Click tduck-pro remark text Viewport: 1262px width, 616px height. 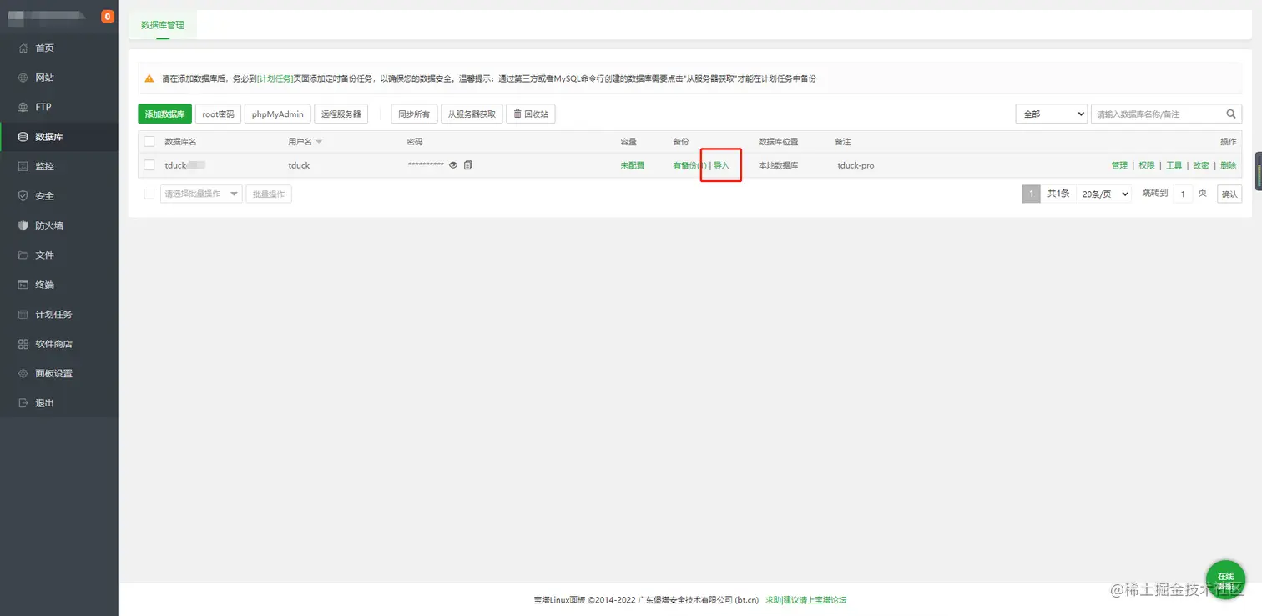(856, 165)
